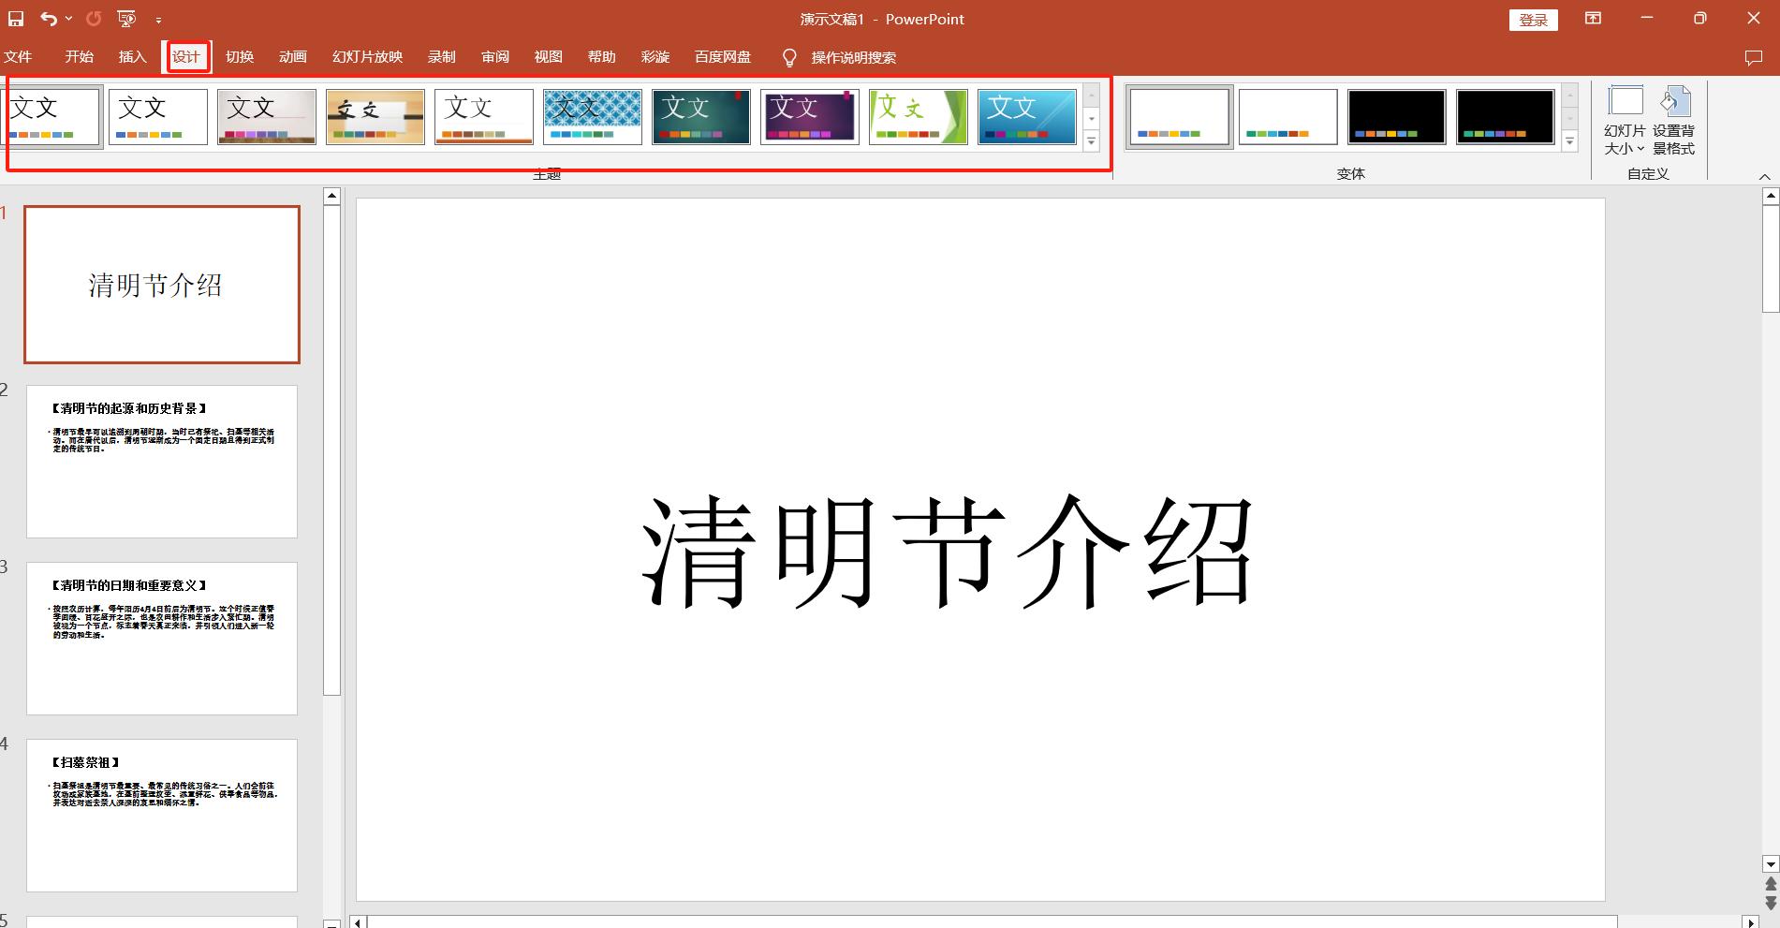1780x928 pixels.
Task: Start slideshow from the Quick Access Toolbar
Action: [126, 19]
